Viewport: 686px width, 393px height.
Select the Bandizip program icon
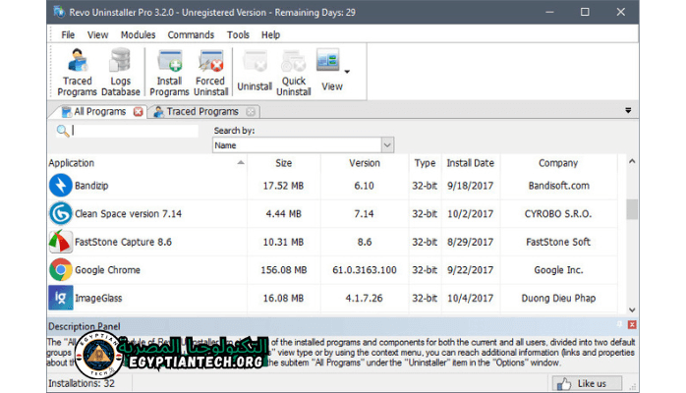(60, 186)
